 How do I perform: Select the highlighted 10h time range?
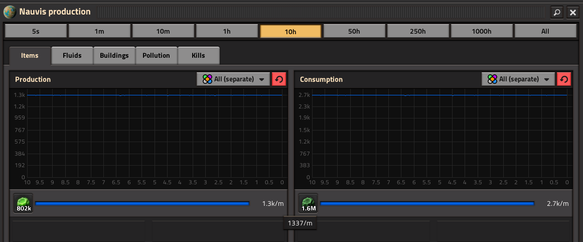coord(290,31)
